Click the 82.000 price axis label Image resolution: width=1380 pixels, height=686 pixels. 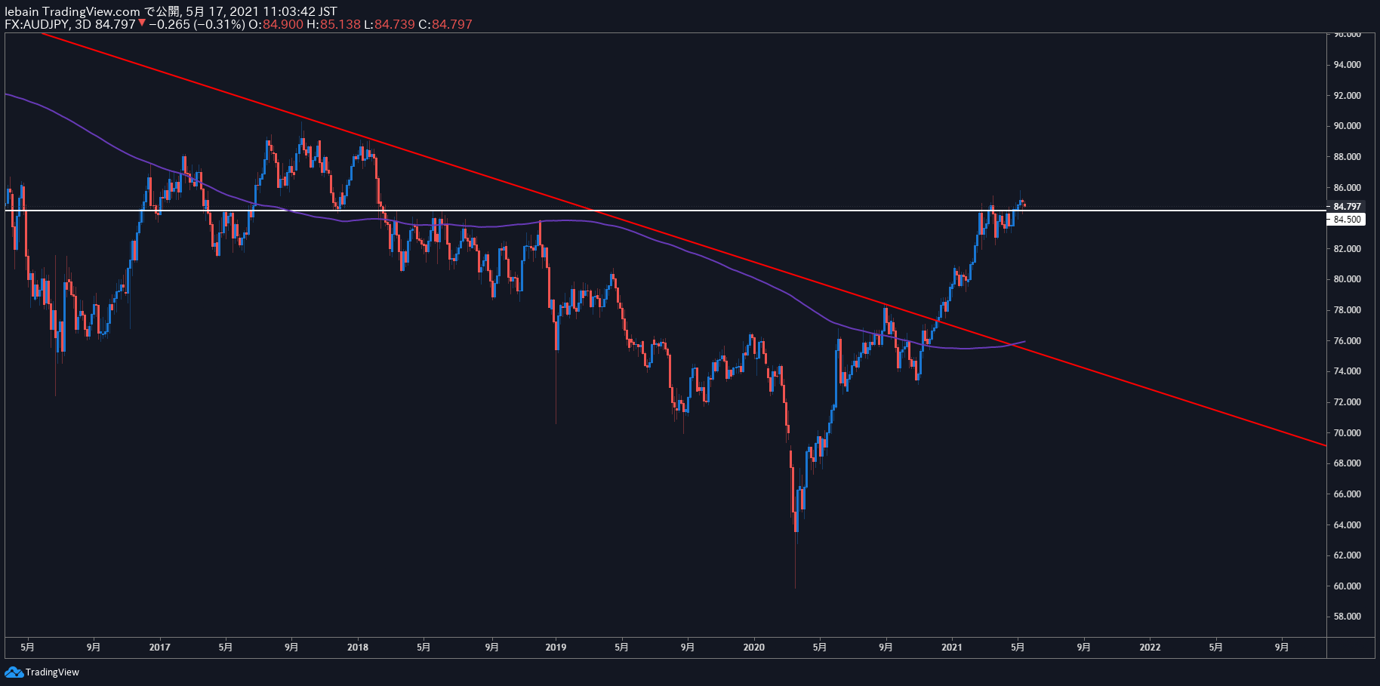pos(1348,249)
